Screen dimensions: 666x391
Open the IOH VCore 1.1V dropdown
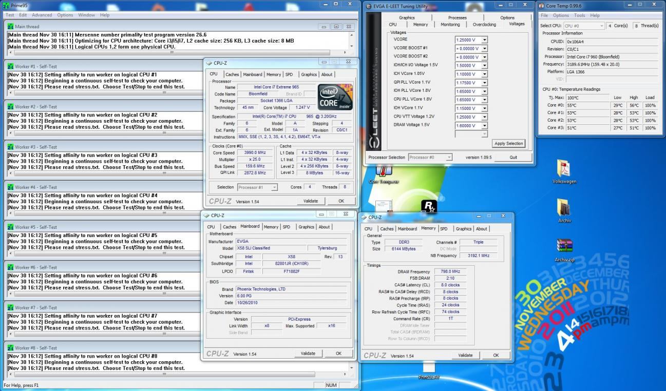tap(485, 108)
